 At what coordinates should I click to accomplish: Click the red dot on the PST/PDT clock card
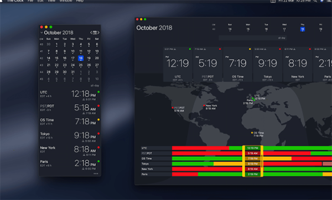coord(220,49)
